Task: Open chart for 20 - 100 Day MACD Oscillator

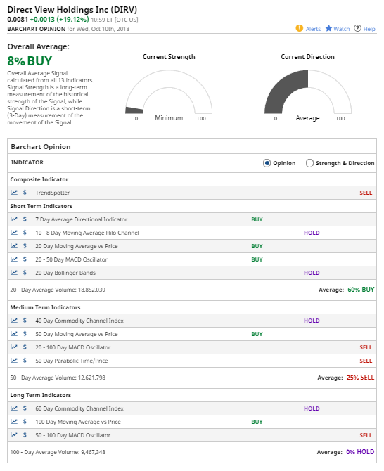Action: point(14,347)
